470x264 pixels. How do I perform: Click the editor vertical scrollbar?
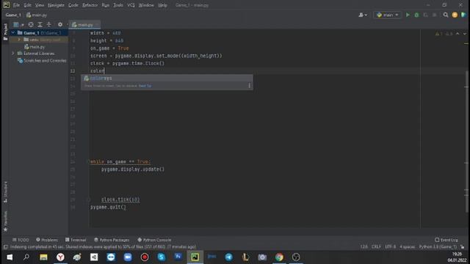click(x=467, y=142)
